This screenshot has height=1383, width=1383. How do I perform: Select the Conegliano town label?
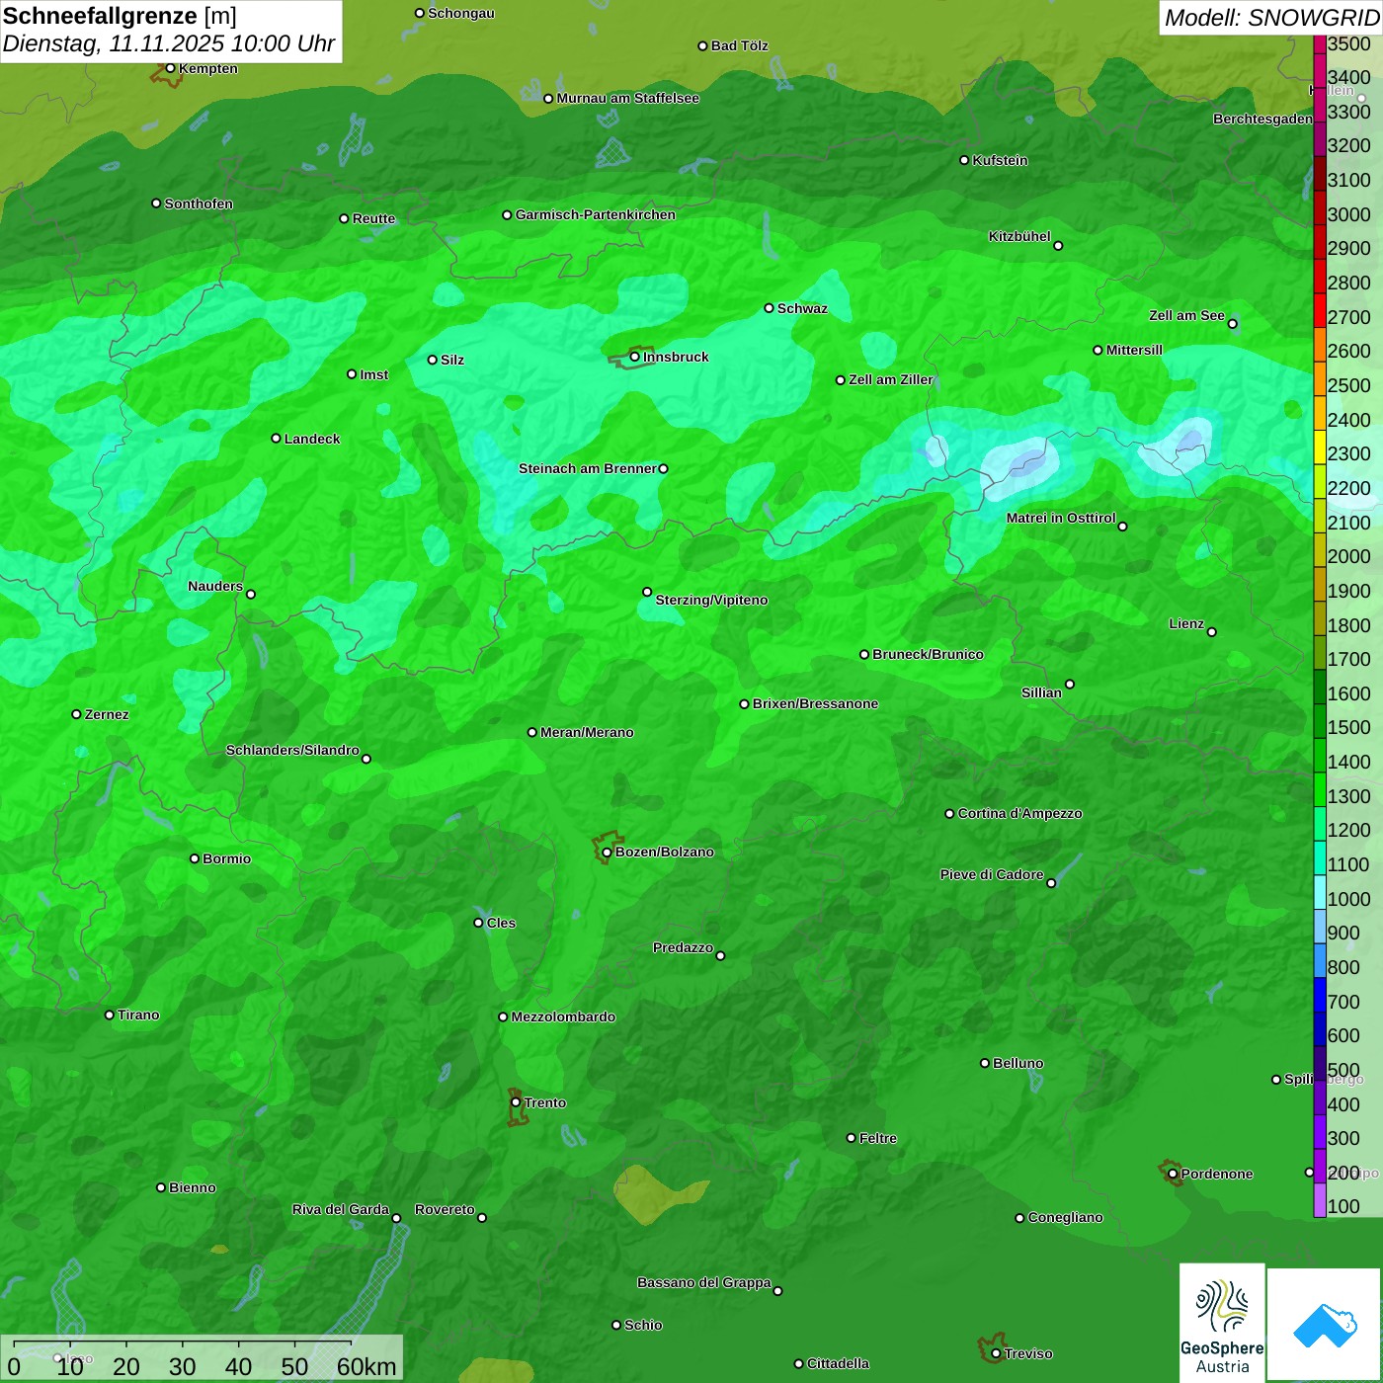[x=1065, y=1217]
